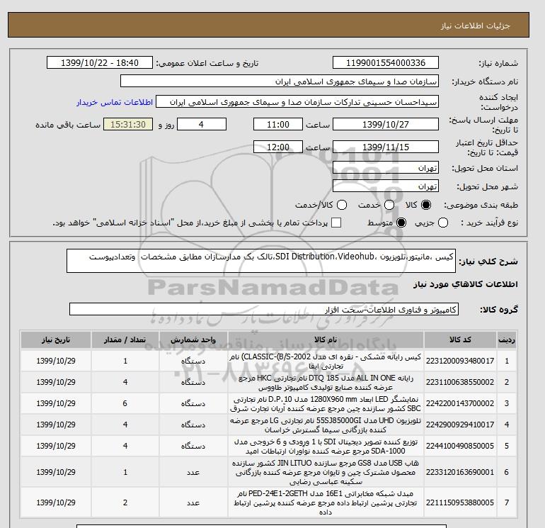Click the PED-24E1-2GETH converter product name
The width and height of the screenshot is (545, 528).
(x=326, y=502)
